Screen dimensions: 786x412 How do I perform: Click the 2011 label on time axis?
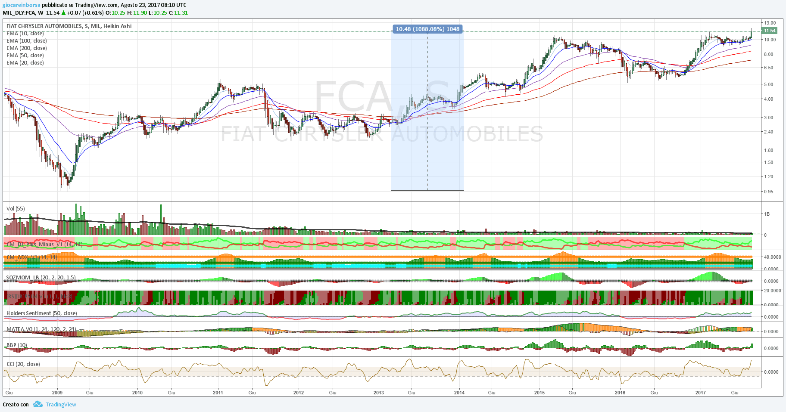coord(218,392)
